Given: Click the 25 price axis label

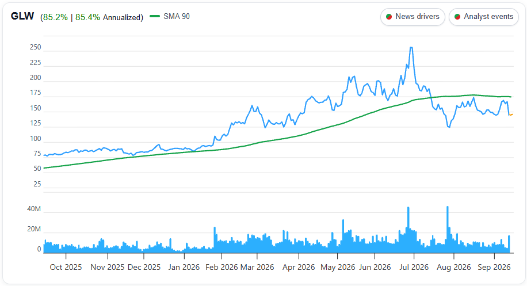Looking at the screenshot, I should (x=37, y=184).
